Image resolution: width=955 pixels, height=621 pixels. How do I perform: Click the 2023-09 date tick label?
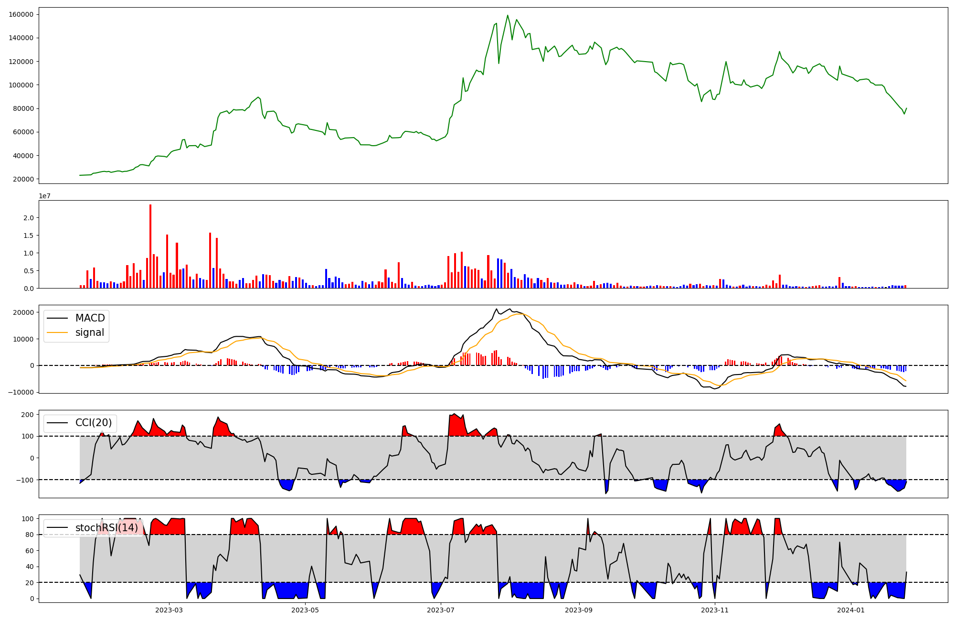coord(579,610)
